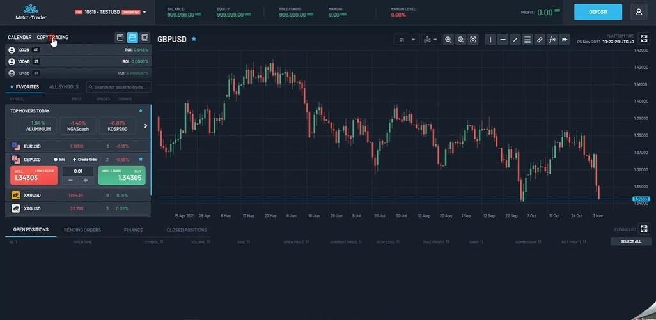Toggle the chart title GBPUSD favorite star
Image resolution: width=656 pixels, height=320 pixels.
(x=194, y=38)
